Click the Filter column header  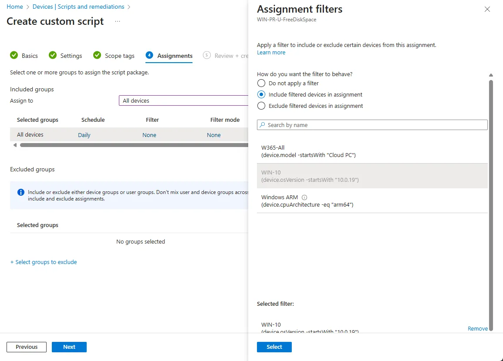[152, 120]
